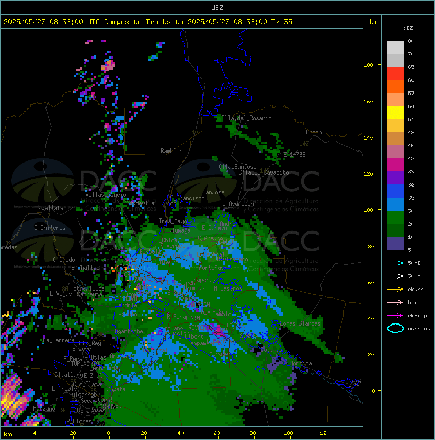Click the 'Clla.del_Rosario' map label
Screen dimensions: 435x440
tap(246, 118)
